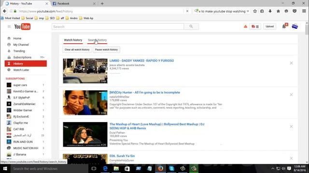Bookmark this page with the star icon

255,11
